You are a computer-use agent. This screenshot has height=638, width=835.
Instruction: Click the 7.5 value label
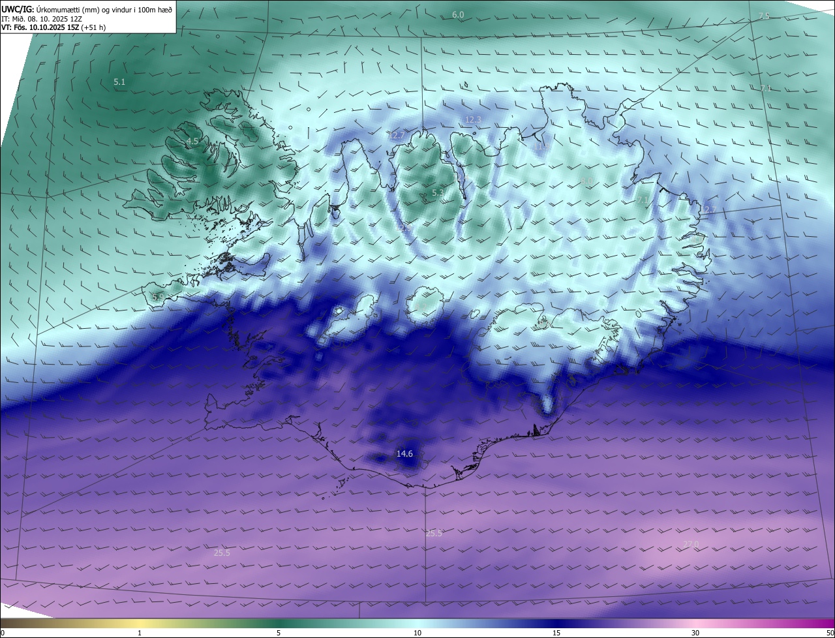(x=764, y=16)
